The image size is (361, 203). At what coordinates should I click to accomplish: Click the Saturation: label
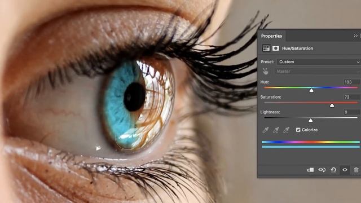click(x=271, y=97)
